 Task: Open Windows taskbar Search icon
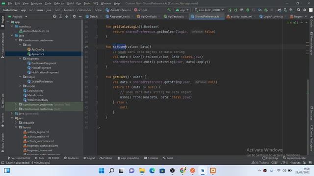coord(111,171)
